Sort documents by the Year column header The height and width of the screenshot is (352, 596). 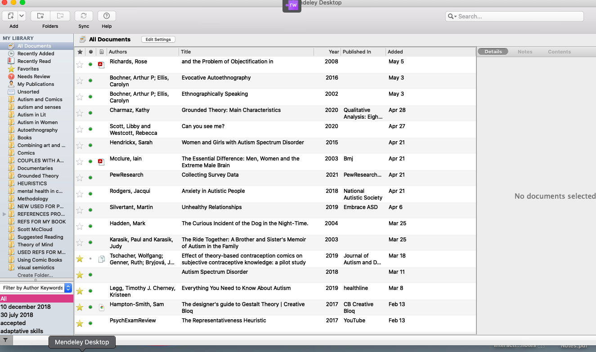[327, 52]
